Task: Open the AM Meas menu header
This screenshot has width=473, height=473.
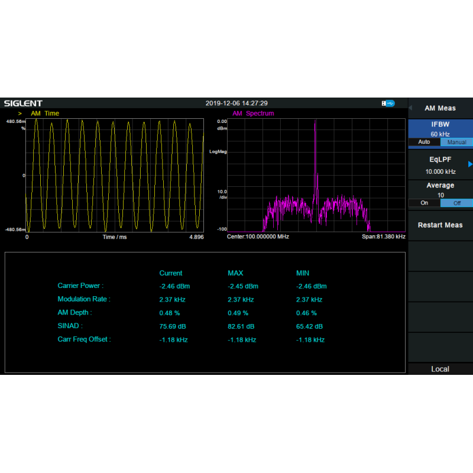Action: point(440,108)
